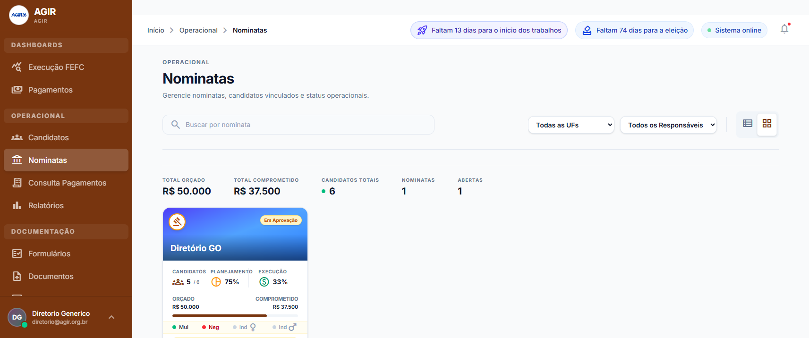
Task: Open Formulários in Documentação
Action: [66, 253]
